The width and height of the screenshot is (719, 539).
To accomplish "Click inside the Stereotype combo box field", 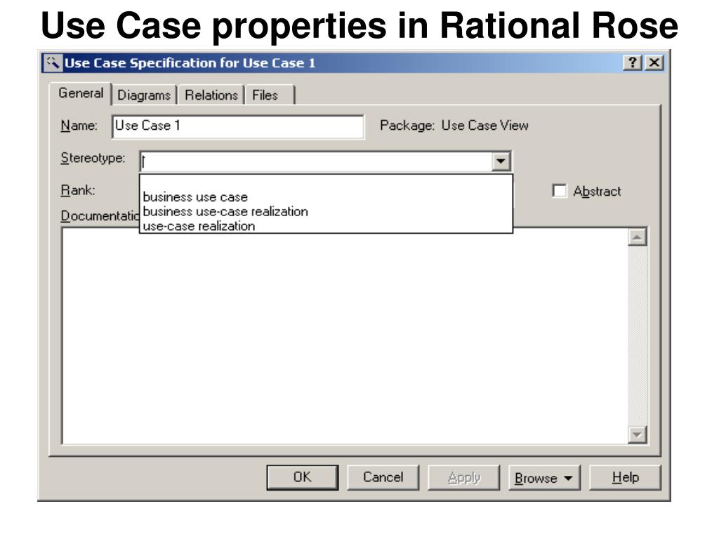I will (x=315, y=161).
